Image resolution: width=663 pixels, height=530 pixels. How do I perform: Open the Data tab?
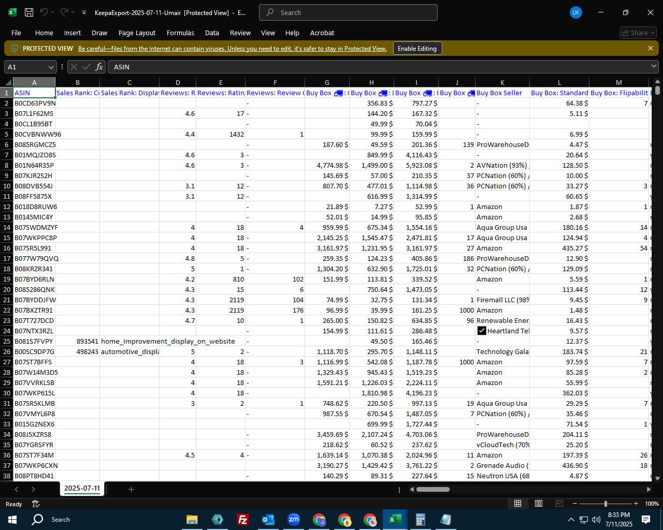coord(212,33)
